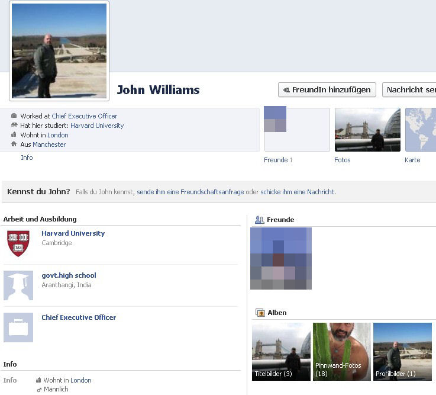The height and width of the screenshot is (395, 436).
Task: Click the Karte link label
Action: (x=412, y=160)
